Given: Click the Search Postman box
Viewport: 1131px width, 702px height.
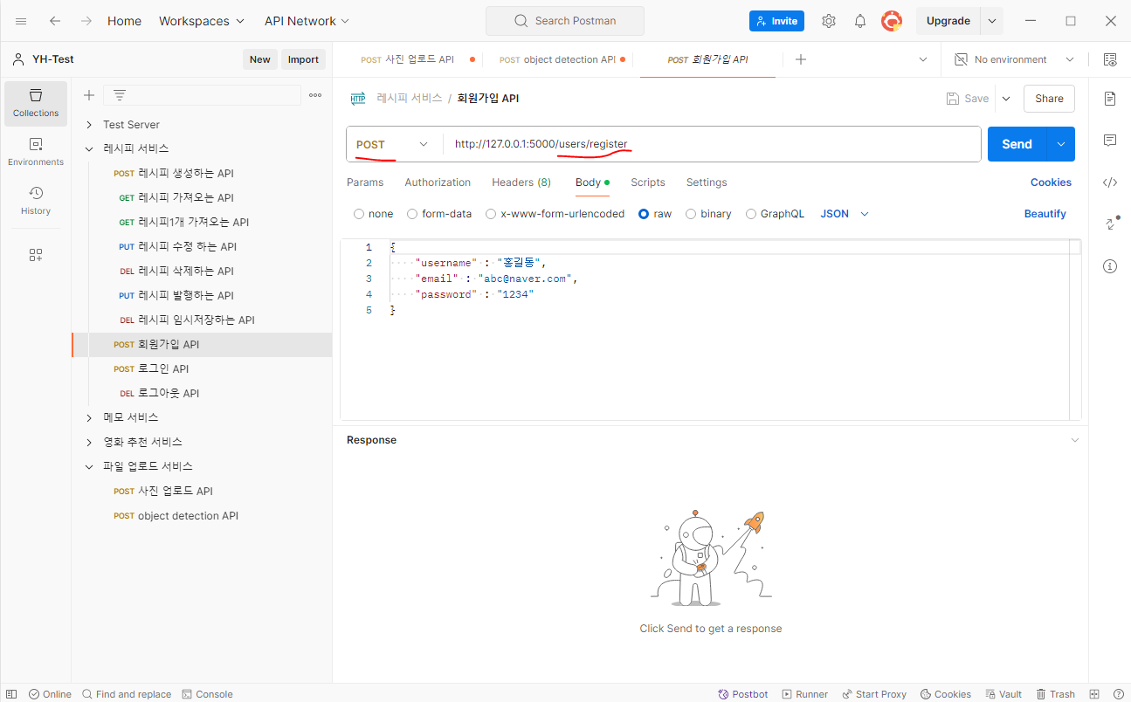Looking at the screenshot, I should tap(565, 21).
